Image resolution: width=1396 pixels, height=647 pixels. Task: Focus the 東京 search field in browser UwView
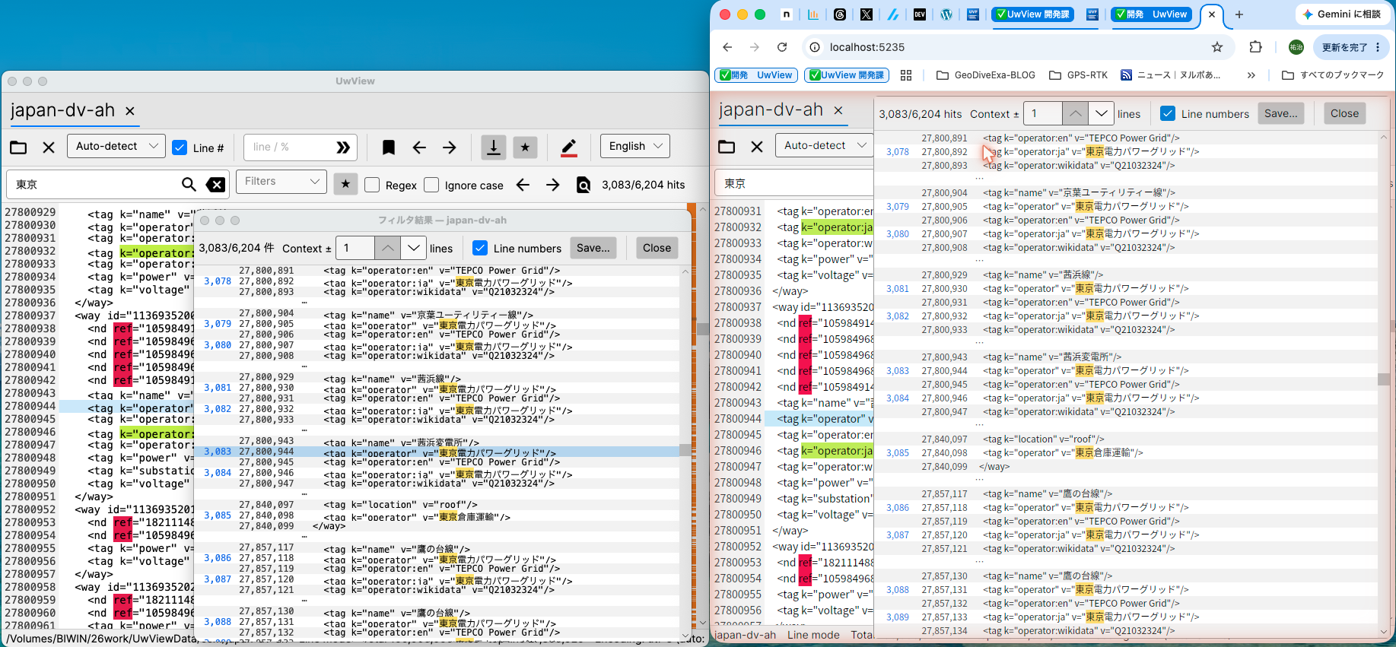794,183
